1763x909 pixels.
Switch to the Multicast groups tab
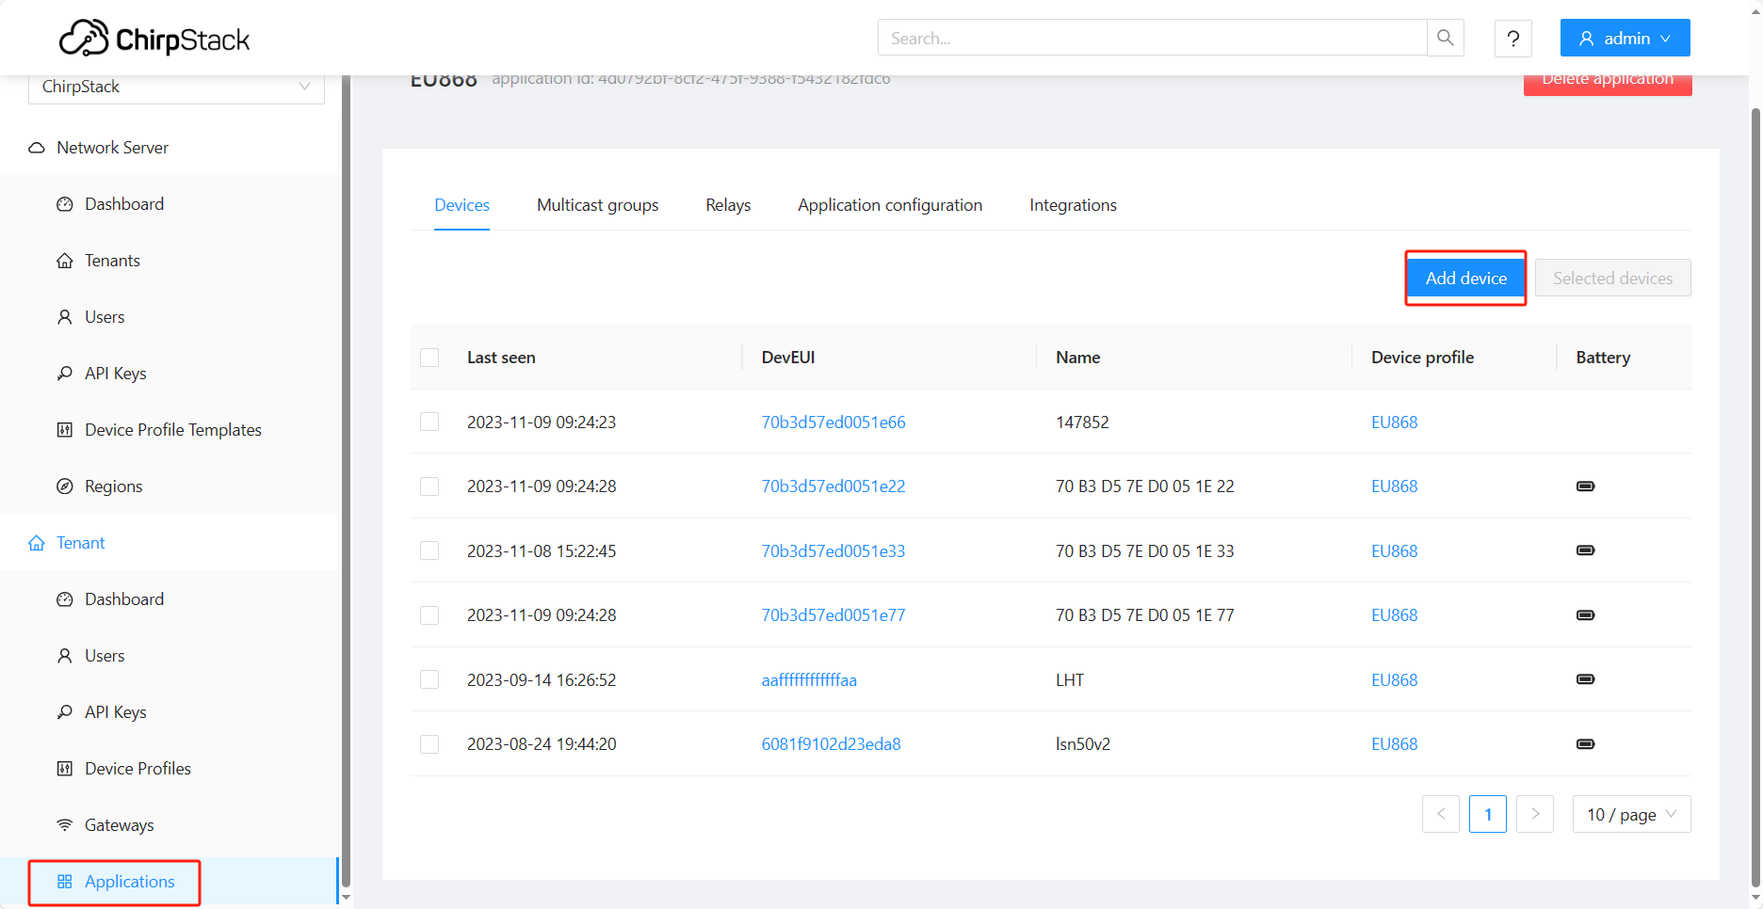coord(597,205)
